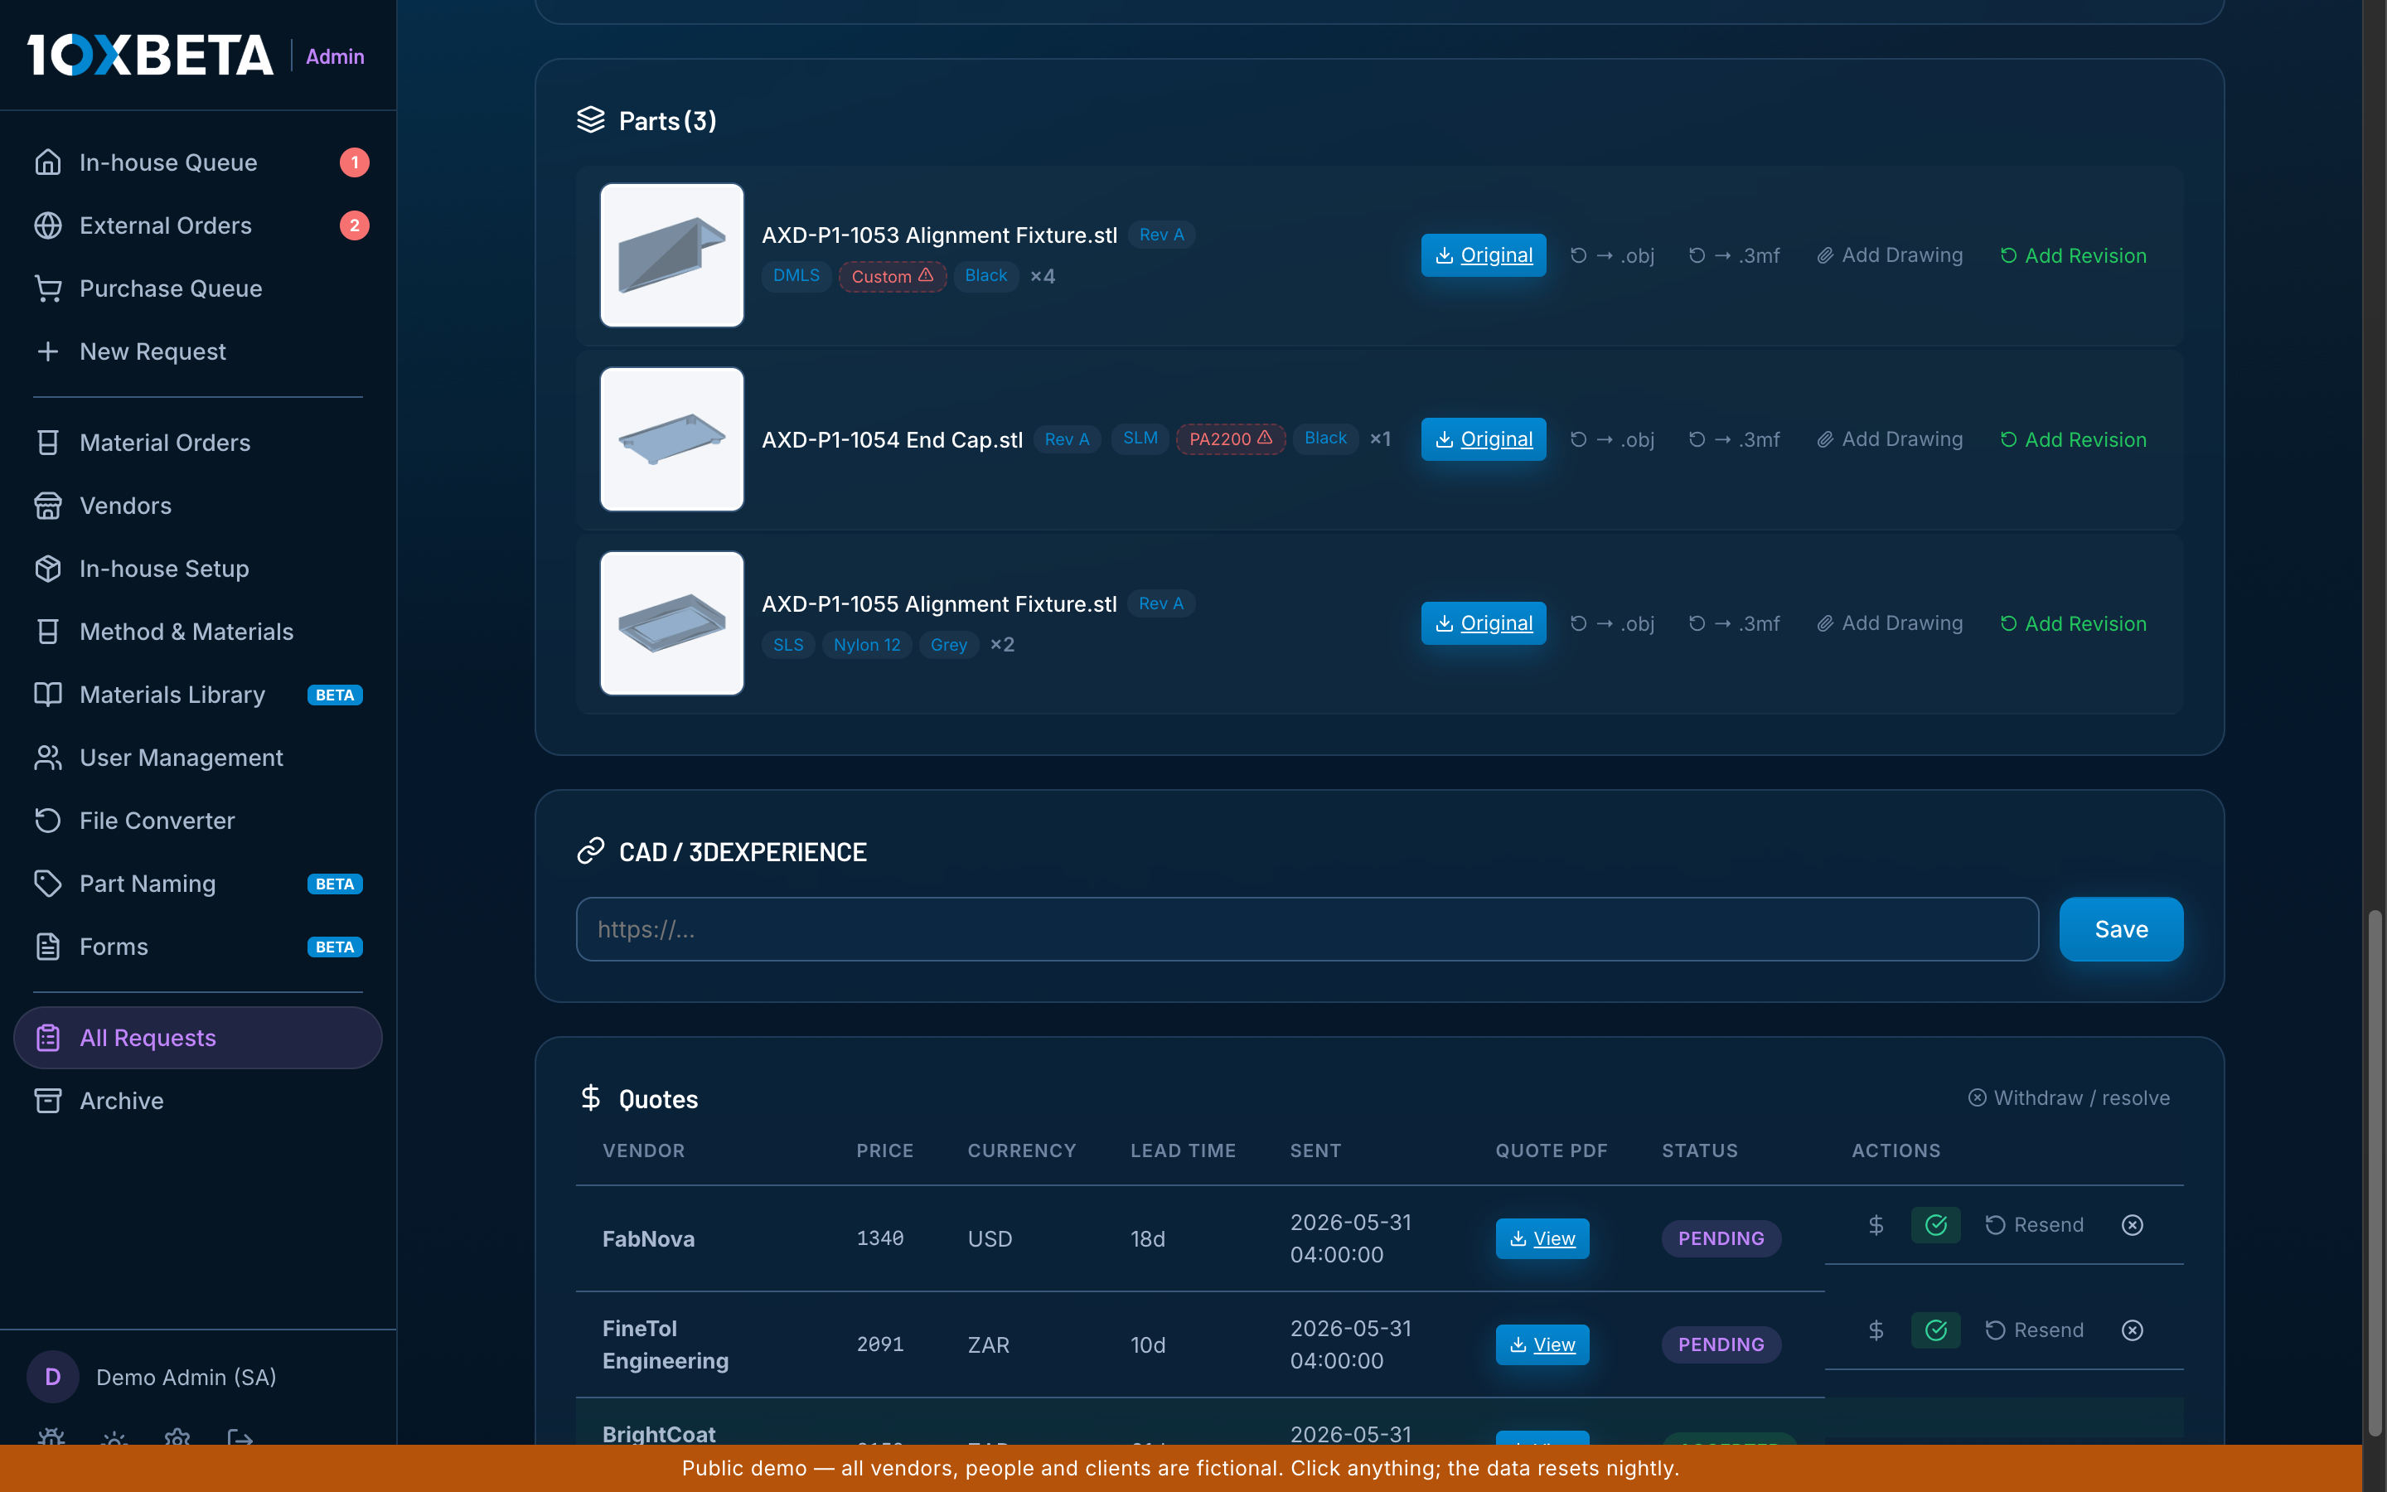Click the Demo Admin avatar
The image size is (2387, 1492).
[x=53, y=1378]
